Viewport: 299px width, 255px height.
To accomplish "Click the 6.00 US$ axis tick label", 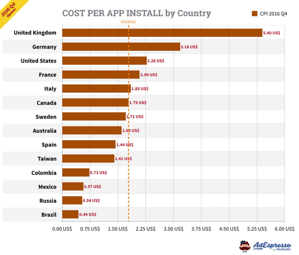I will (284, 229).
